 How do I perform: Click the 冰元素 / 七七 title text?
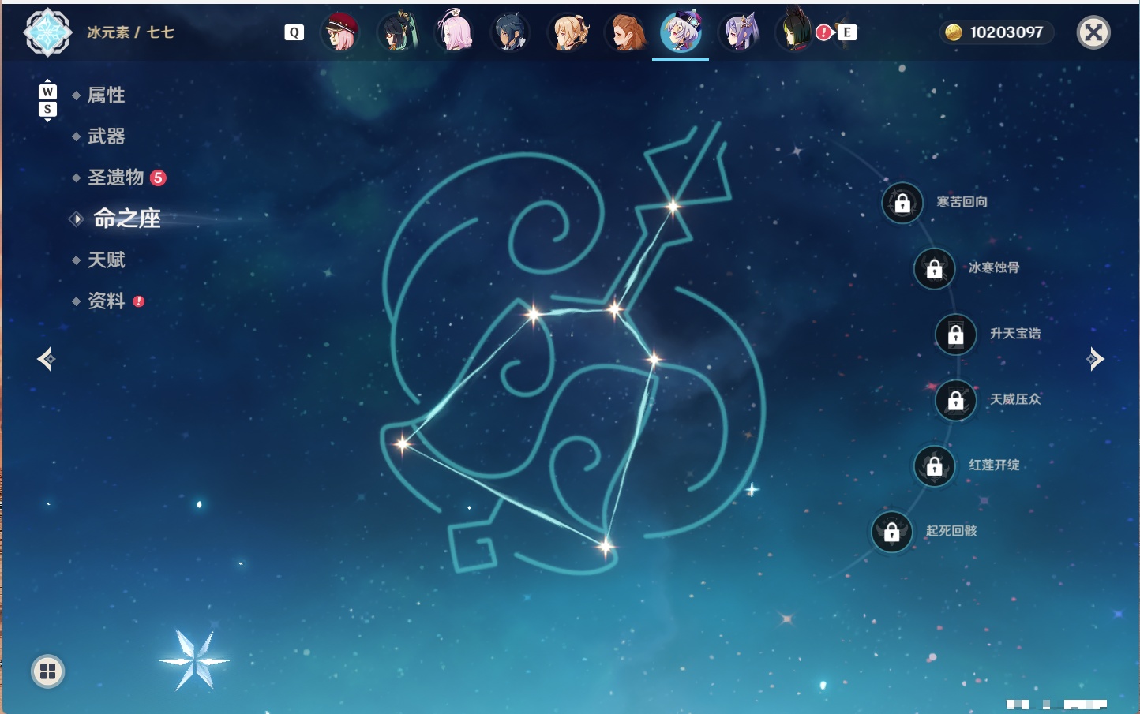click(130, 32)
